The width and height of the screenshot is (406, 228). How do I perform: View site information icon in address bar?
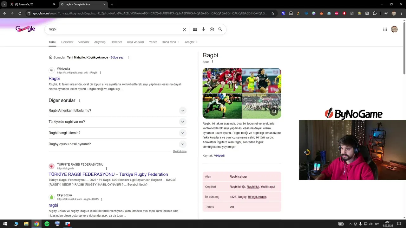point(29,13)
